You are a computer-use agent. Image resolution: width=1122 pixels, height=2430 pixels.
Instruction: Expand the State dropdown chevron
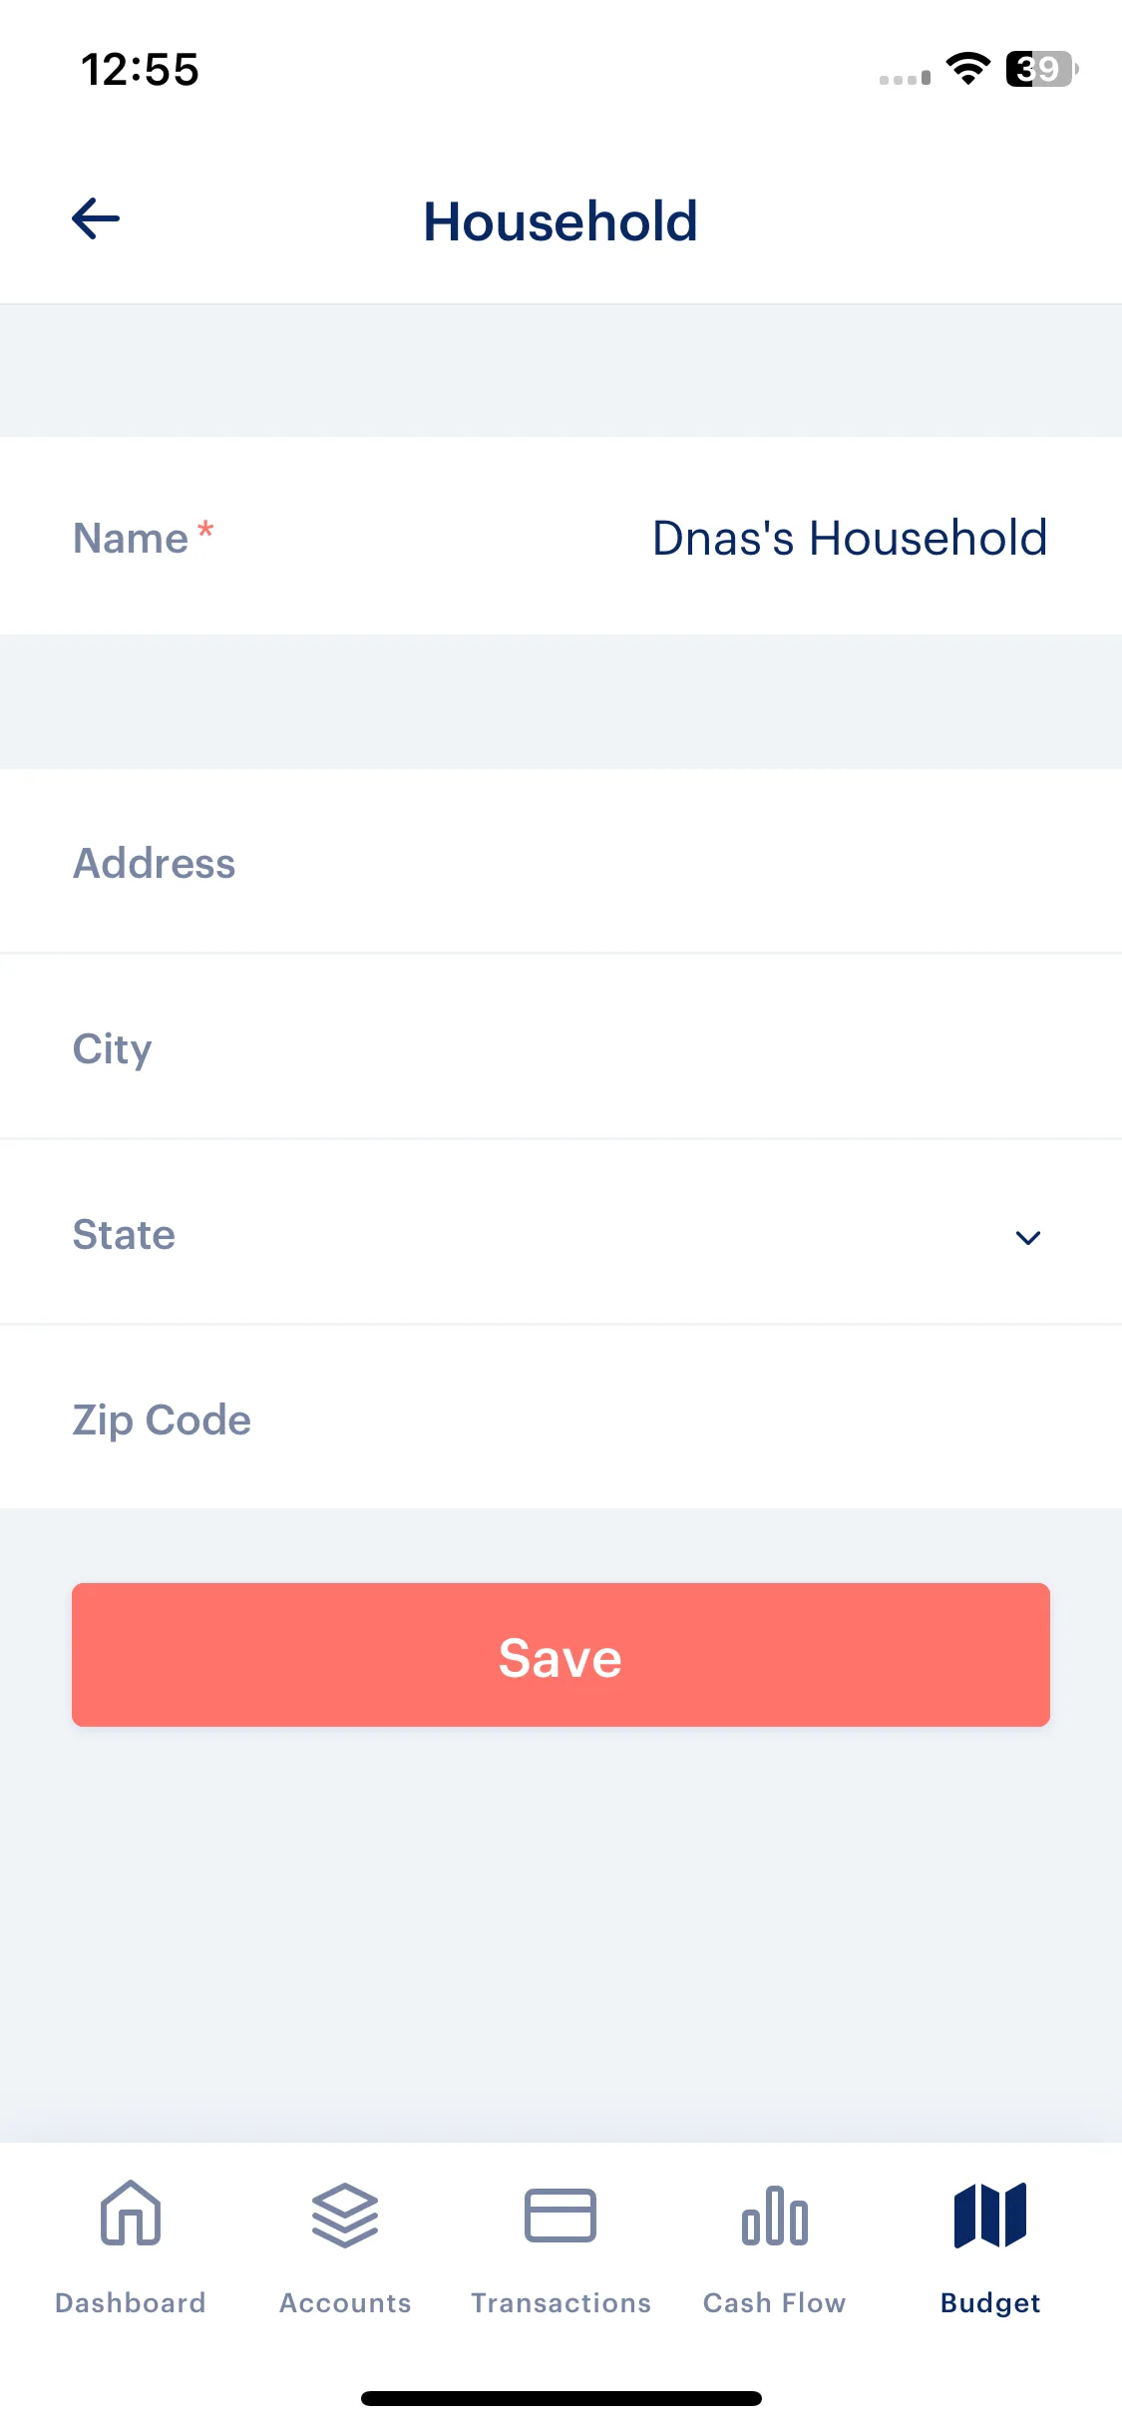click(1028, 1238)
